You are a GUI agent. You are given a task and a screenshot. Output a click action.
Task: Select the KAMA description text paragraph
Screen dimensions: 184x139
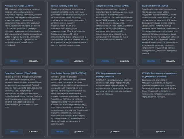[115, 24]
